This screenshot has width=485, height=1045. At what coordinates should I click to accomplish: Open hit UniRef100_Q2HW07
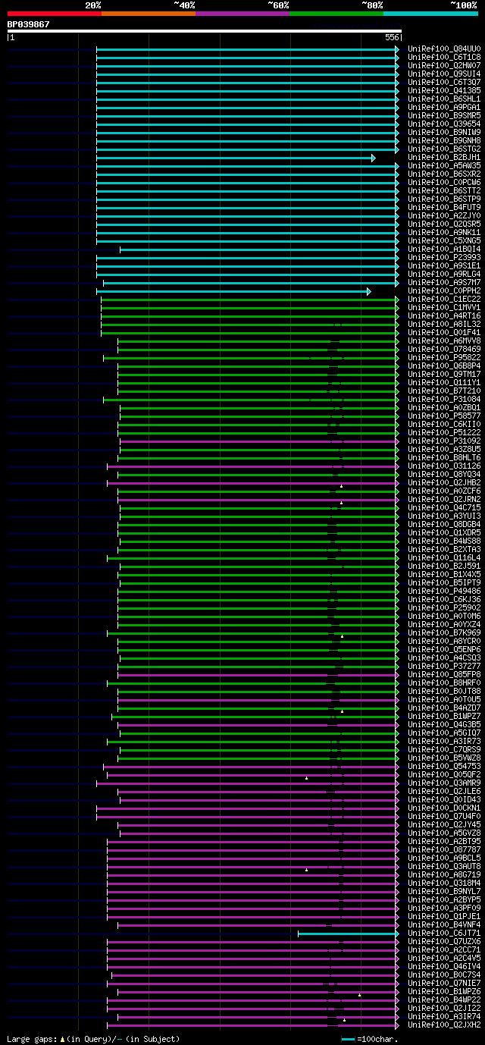[x=444, y=65]
